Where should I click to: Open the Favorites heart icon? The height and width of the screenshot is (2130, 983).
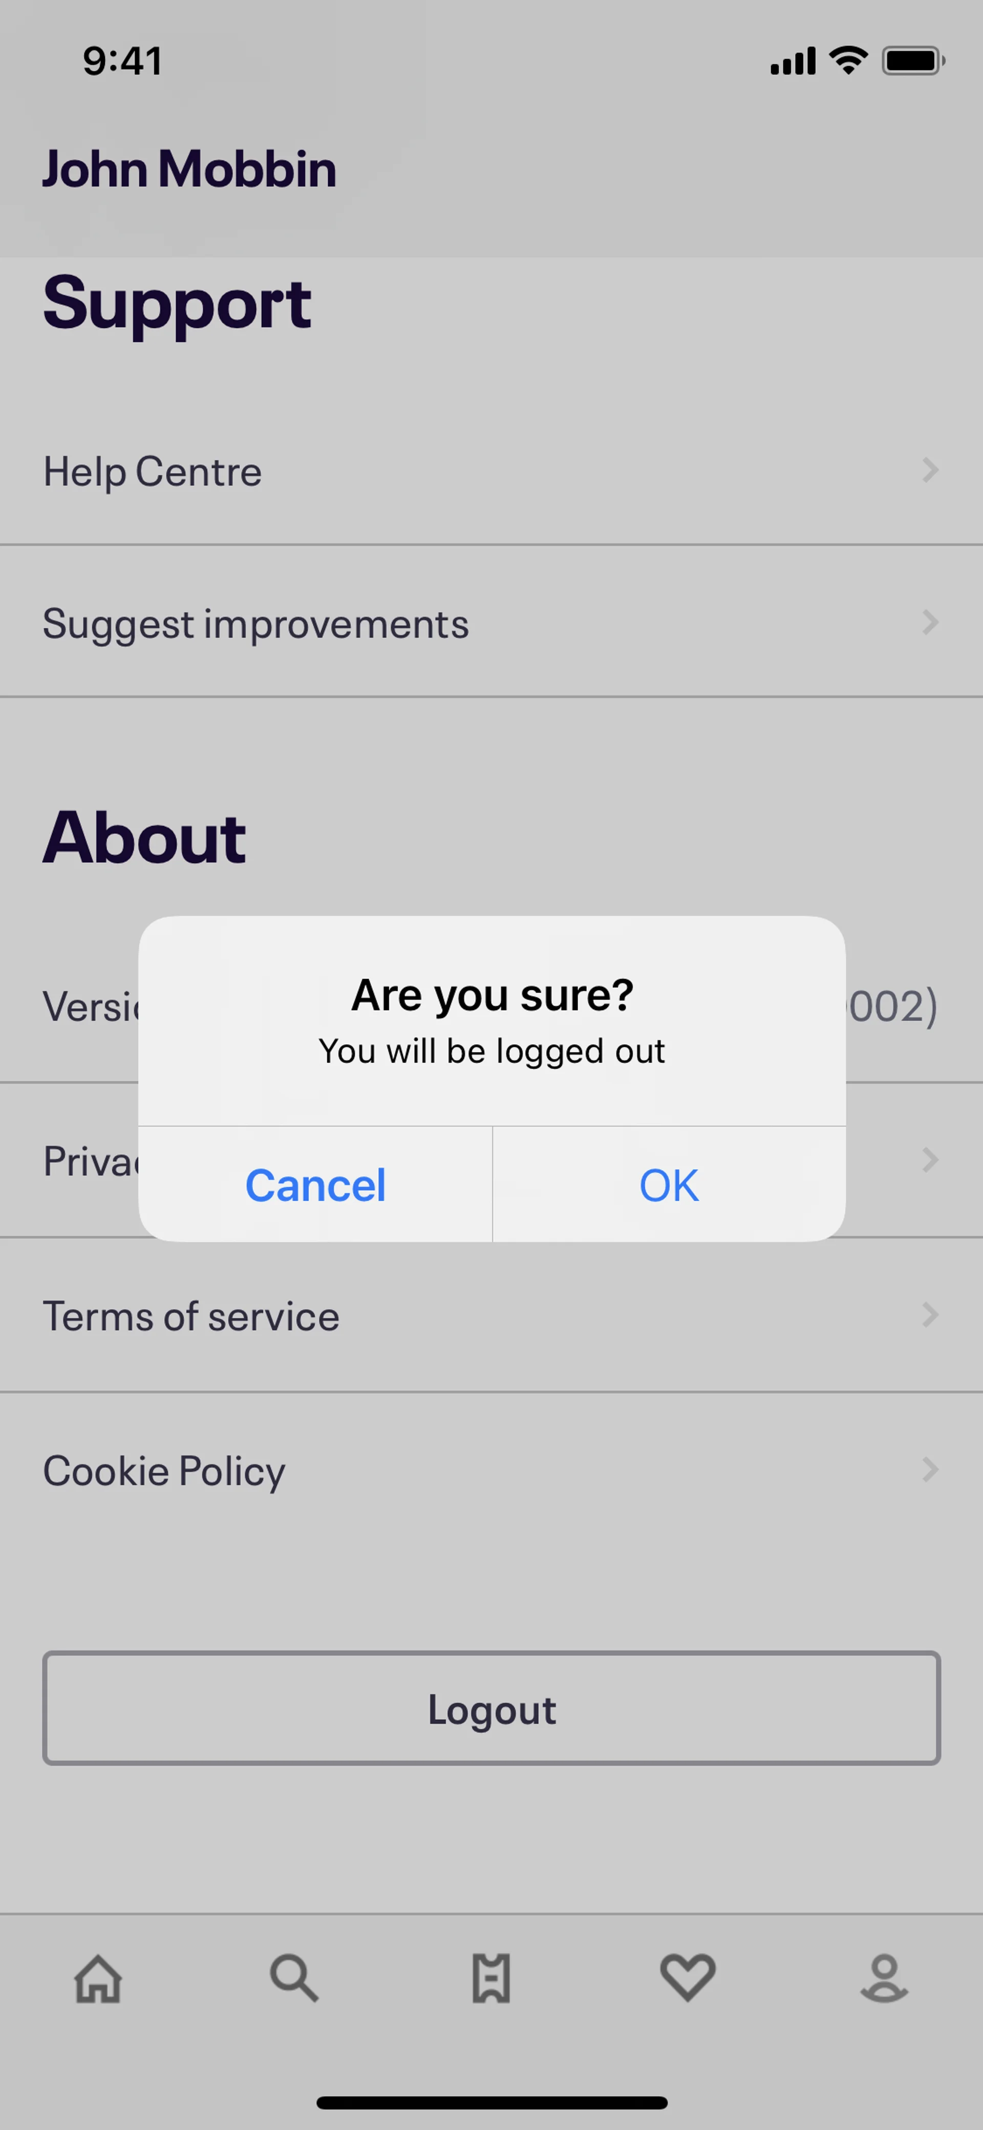(x=687, y=1978)
